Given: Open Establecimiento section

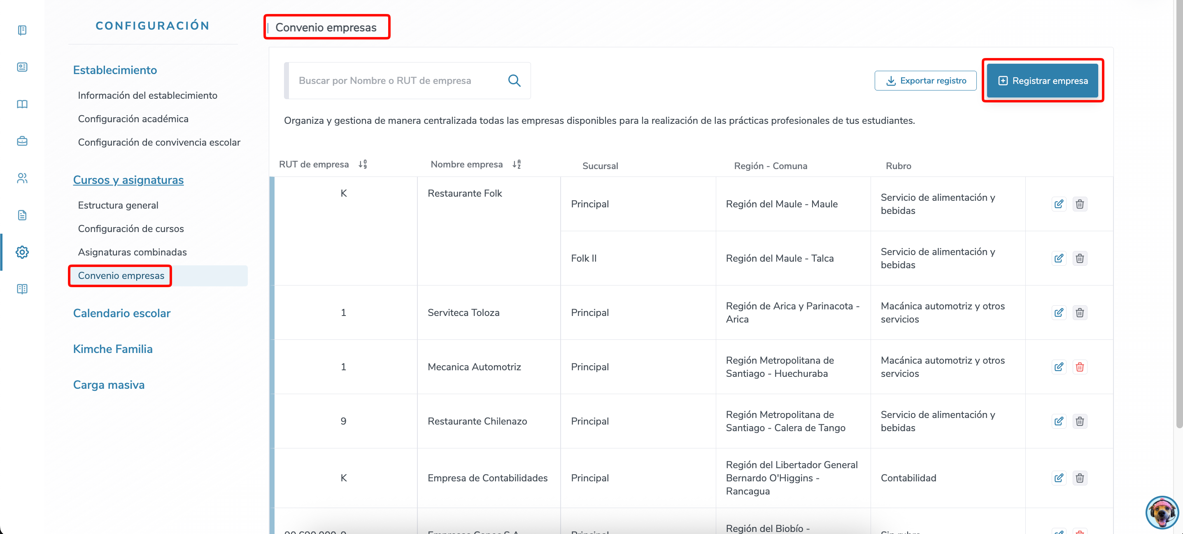Looking at the screenshot, I should (115, 70).
